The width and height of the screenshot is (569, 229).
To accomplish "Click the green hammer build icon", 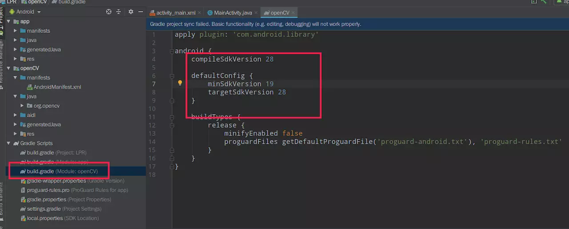I will [543, 2].
